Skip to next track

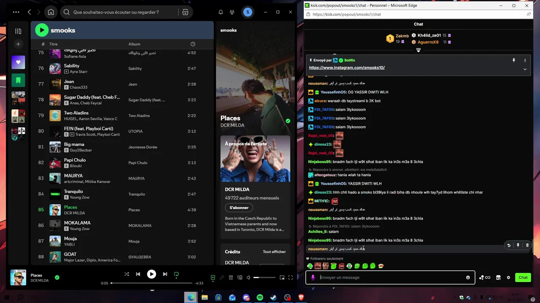pyautogui.click(x=165, y=274)
